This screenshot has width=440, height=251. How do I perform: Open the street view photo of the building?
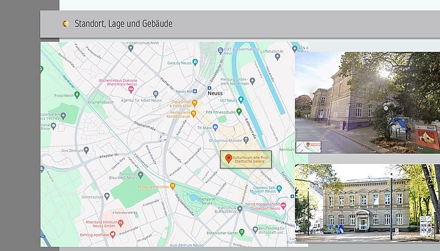pos(367,103)
